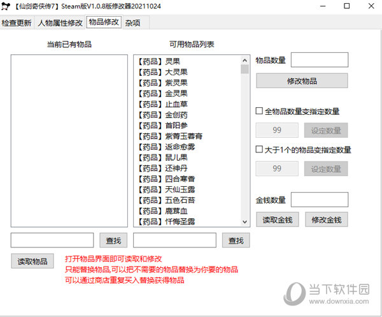This screenshot has height=317, width=382.
Task: Open the 杂项 tab
Action: click(x=133, y=23)
